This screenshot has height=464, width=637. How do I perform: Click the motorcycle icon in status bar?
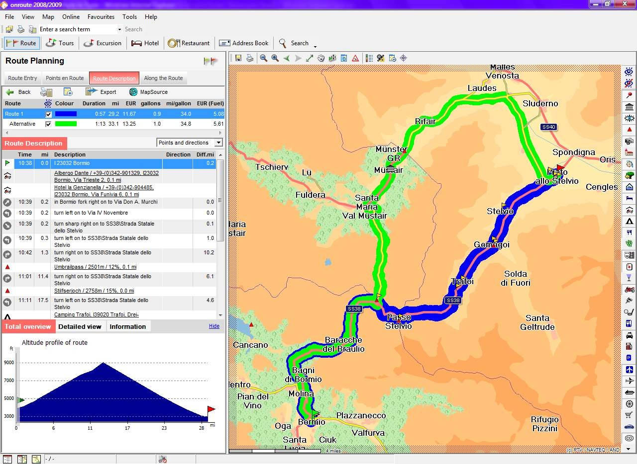pyautogui.click(x=162, y=459)
